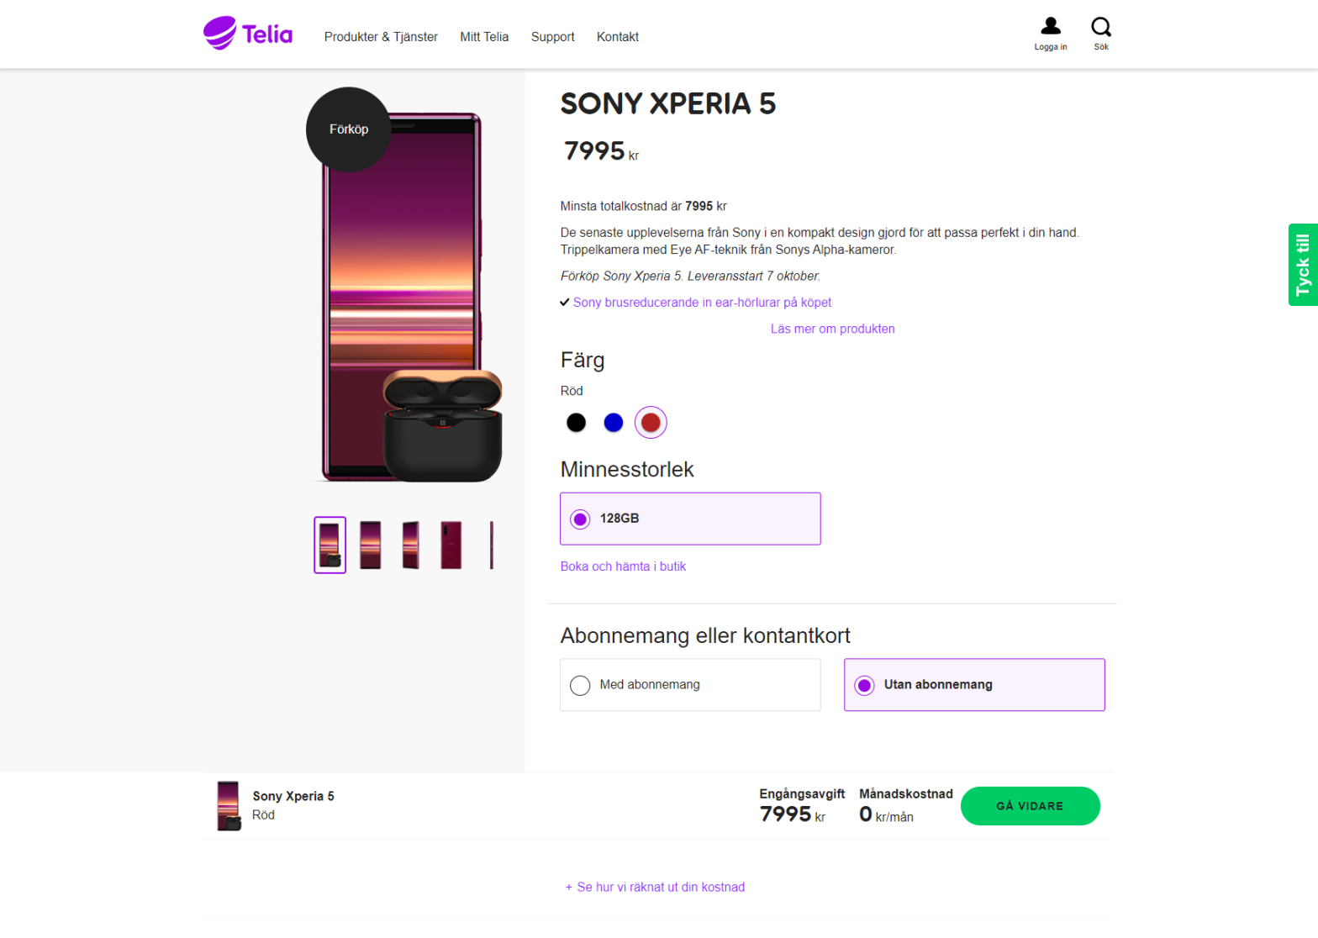Open Boka och hämta i butik link
The width and height of the screenshot is (1318, 938).
coord(623,566)
